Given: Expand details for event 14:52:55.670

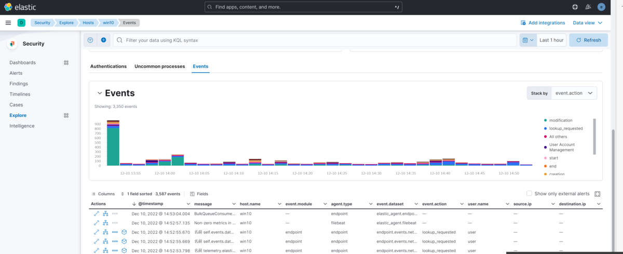Looking at the screenshot, I should click(96, 232).
